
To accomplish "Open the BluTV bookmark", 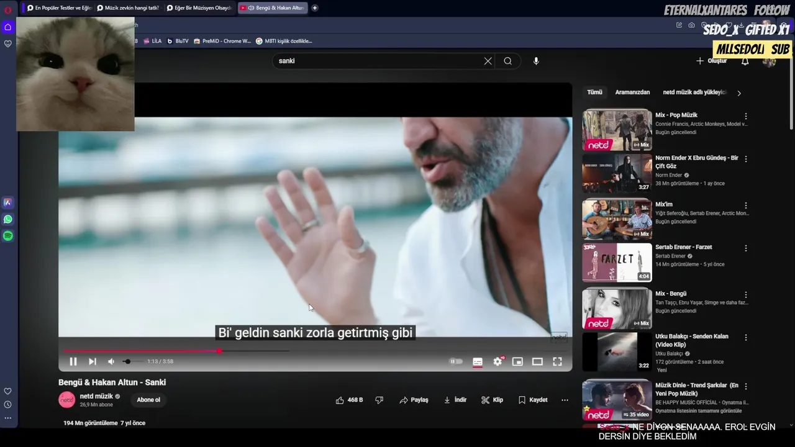I will 178,41.
